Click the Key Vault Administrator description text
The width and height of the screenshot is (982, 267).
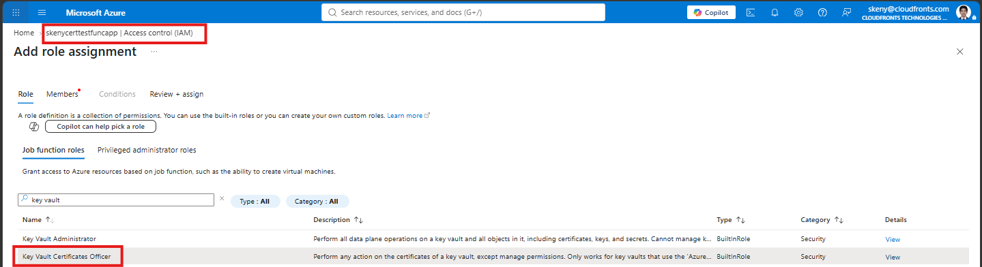pyautogui.click(x=512, y=239)
